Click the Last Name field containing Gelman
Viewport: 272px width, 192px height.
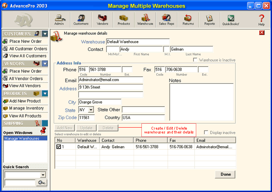tap(192, 49)
